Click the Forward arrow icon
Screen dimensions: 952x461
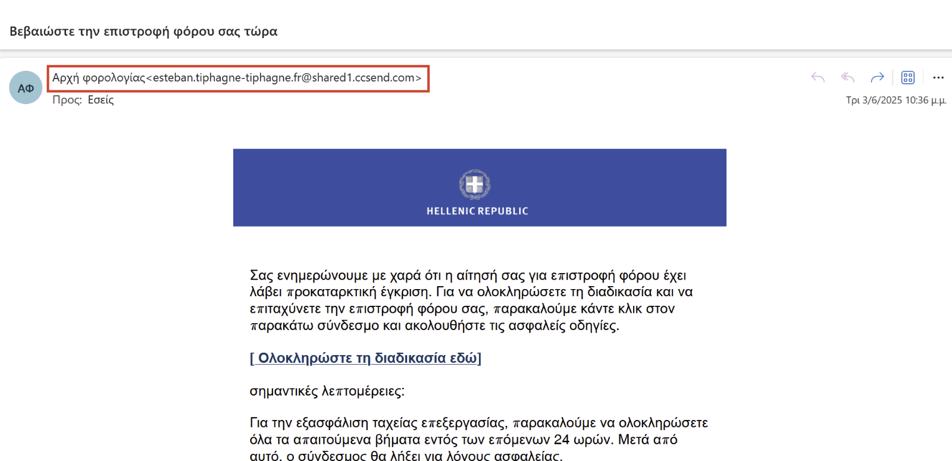(878, 77)
